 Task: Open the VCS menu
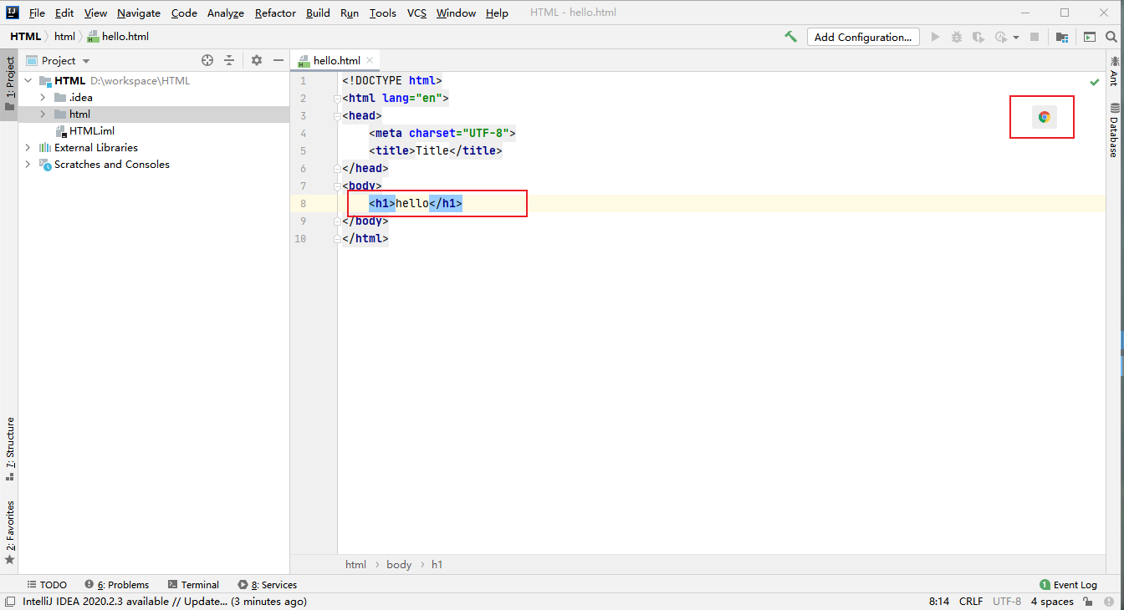(416, 13)
